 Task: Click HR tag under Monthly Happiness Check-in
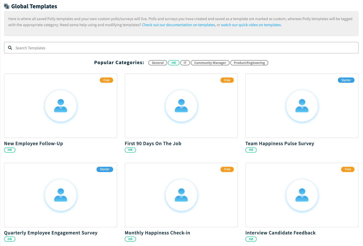(130, 239)
